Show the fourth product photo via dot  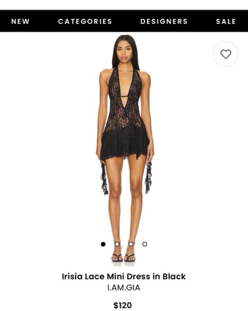click(145, 244)
